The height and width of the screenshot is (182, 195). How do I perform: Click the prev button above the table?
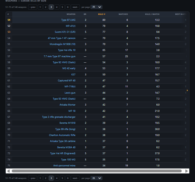[x=33, y=7]
